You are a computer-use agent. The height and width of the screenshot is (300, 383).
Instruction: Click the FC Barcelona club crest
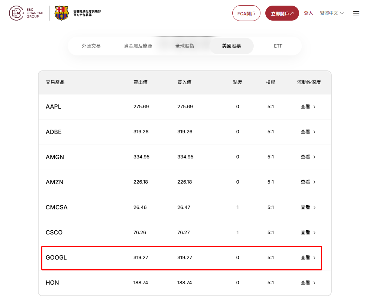click(61, 12)
